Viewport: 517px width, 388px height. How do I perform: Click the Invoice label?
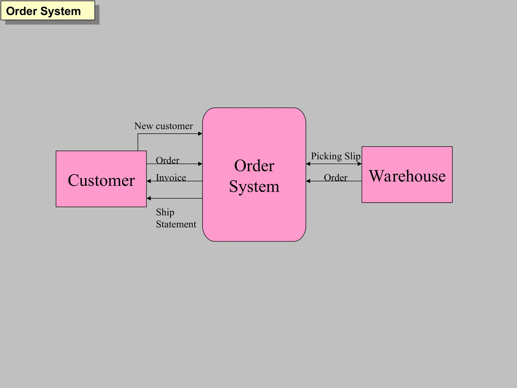point(171,178)
